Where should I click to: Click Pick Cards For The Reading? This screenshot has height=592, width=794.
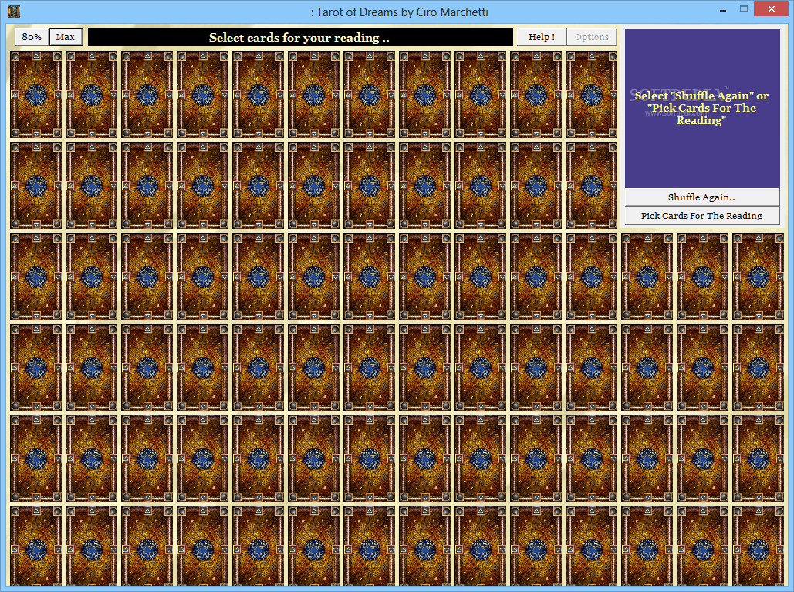click(702, 216)
